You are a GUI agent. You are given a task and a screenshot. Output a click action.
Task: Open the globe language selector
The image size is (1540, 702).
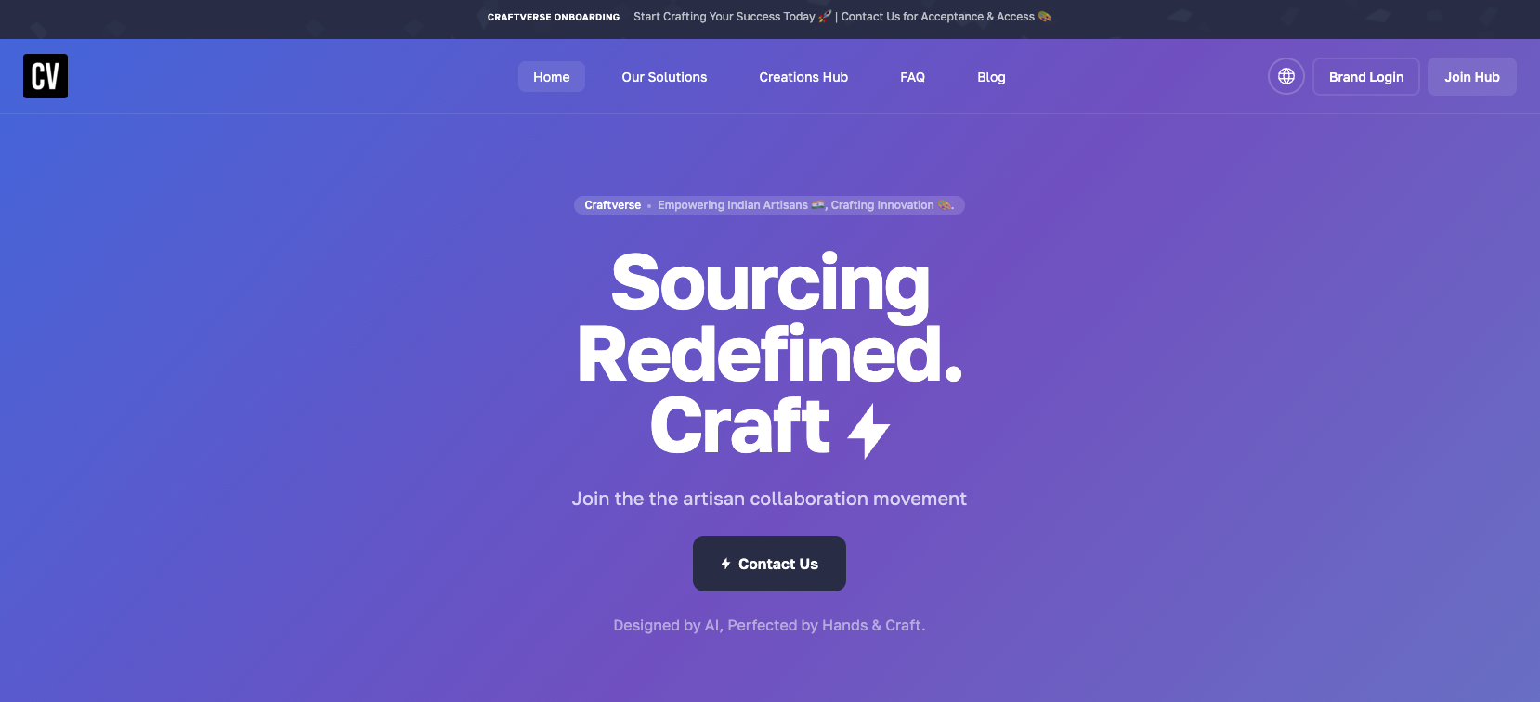pyautogui.click(x=1286, y=76)
